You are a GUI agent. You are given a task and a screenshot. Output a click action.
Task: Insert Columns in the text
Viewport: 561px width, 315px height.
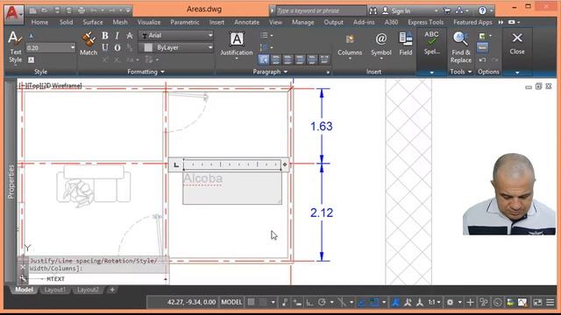pyautogui.click(x=350, y=45)
